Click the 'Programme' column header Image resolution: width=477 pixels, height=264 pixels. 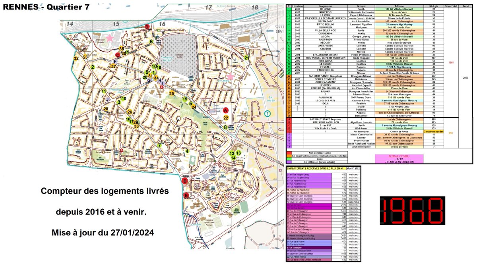325,6
